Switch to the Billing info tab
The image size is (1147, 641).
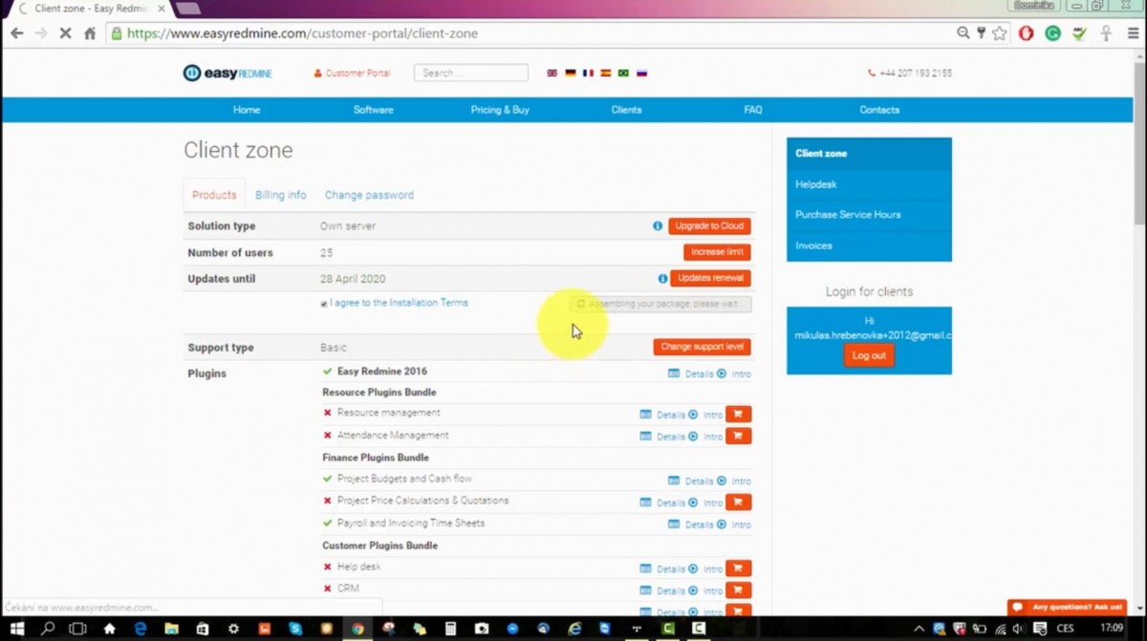click(x=280, y=194)
